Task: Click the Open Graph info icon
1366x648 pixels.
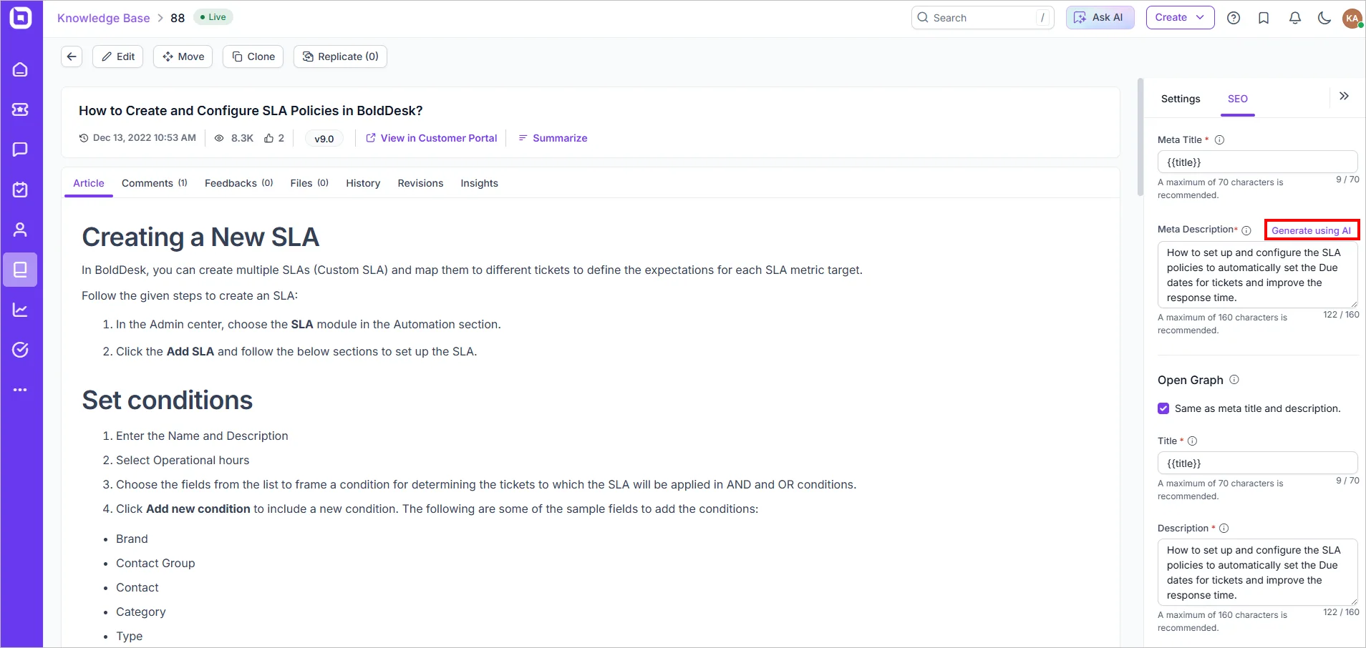Action: coord(1234,380)
